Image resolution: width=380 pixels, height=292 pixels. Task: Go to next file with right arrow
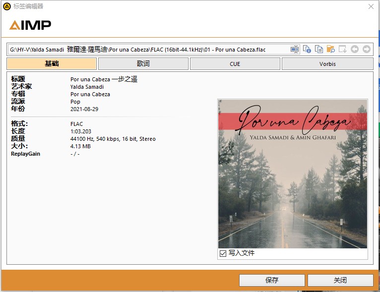[367, 50]
